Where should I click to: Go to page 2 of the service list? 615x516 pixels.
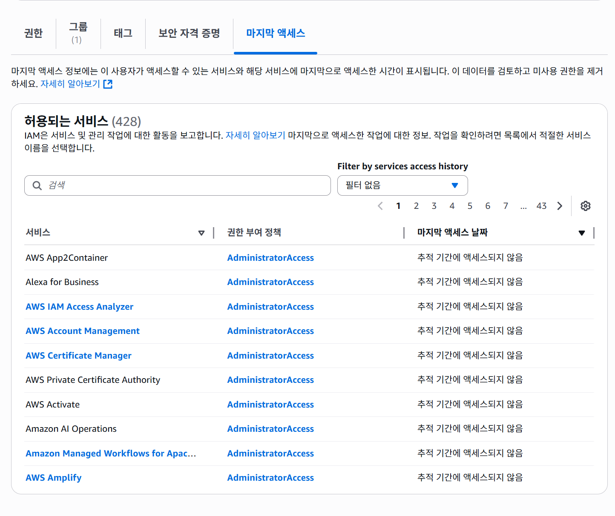[416, 206]
